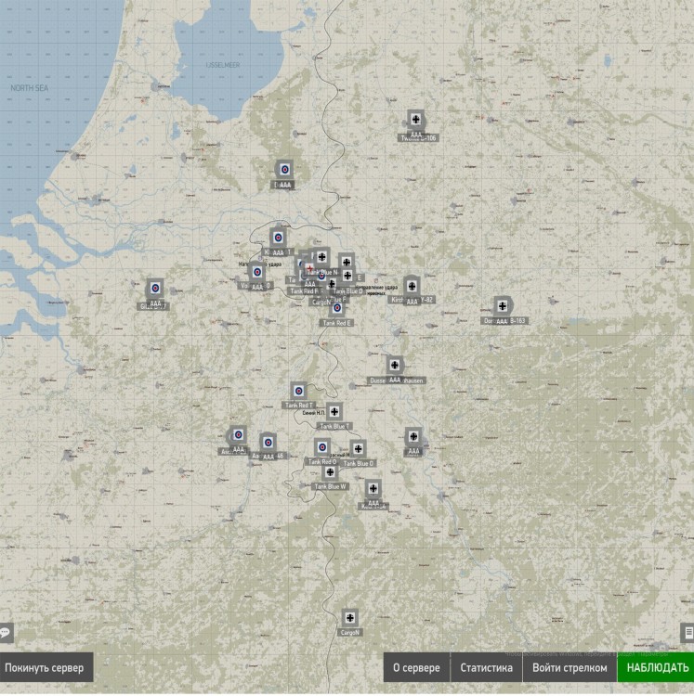Click the green НАБЛЮДАТЬ spectate button
Image resolution: width=694 pixels, height=696 pixels.
656,667
